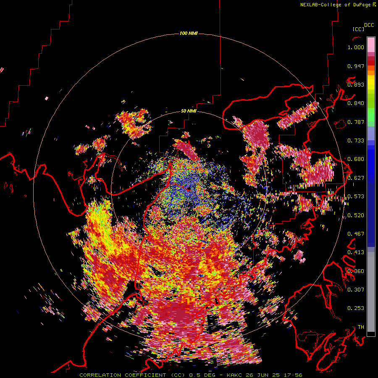Click the Correlation Coefficient caption at the bottom
Screen dimensions: 378x378
click(191, 375)
